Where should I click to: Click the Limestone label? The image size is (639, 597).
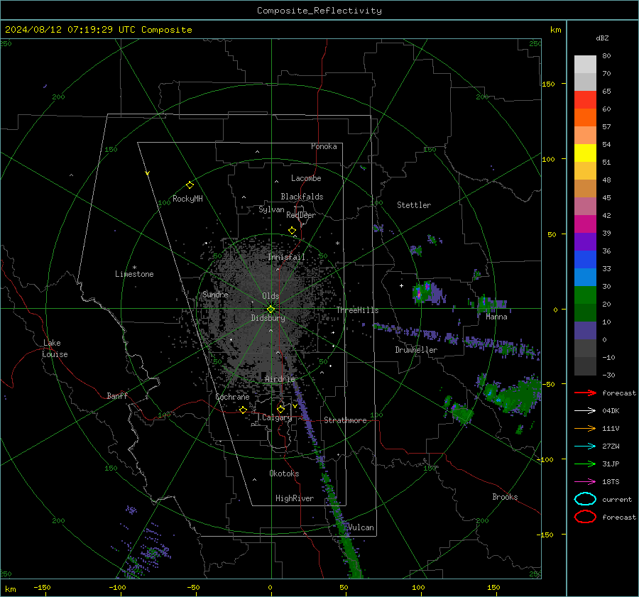(134, 274)
